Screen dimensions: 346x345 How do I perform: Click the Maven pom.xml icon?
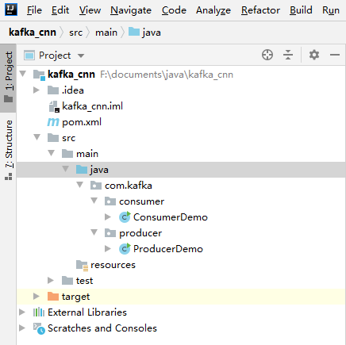[x=53, y=122]
